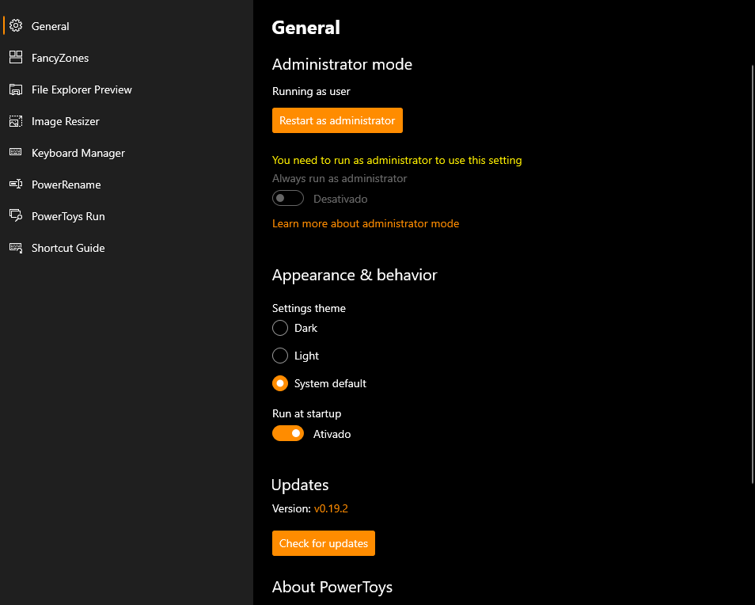
Task: Click the General gear icon
Action: tap(16, 26)
